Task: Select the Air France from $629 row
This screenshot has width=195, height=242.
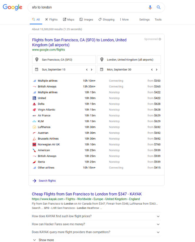Action: (96, 116)
